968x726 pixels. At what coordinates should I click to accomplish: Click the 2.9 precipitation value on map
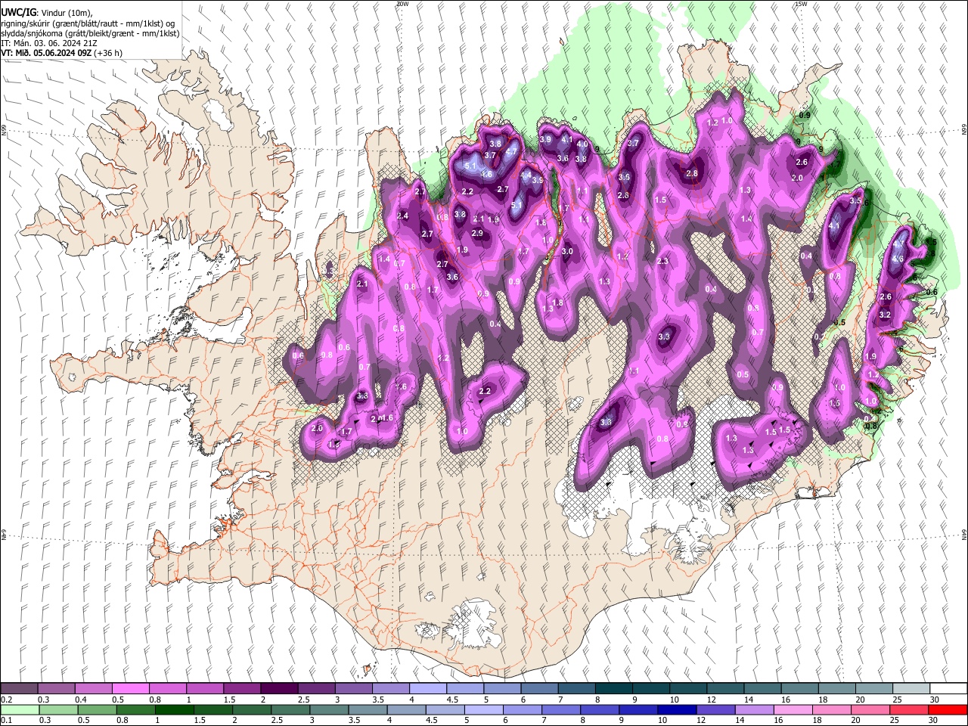click(x=477, y=234)
